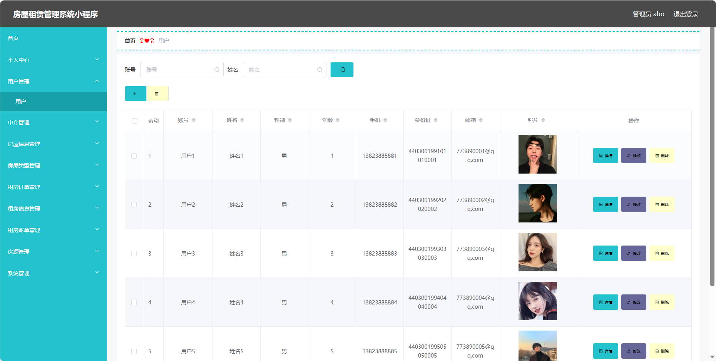716x361 pixels.
Task: Sort table by 身份证 column arrows
Action: coord(436,120)
